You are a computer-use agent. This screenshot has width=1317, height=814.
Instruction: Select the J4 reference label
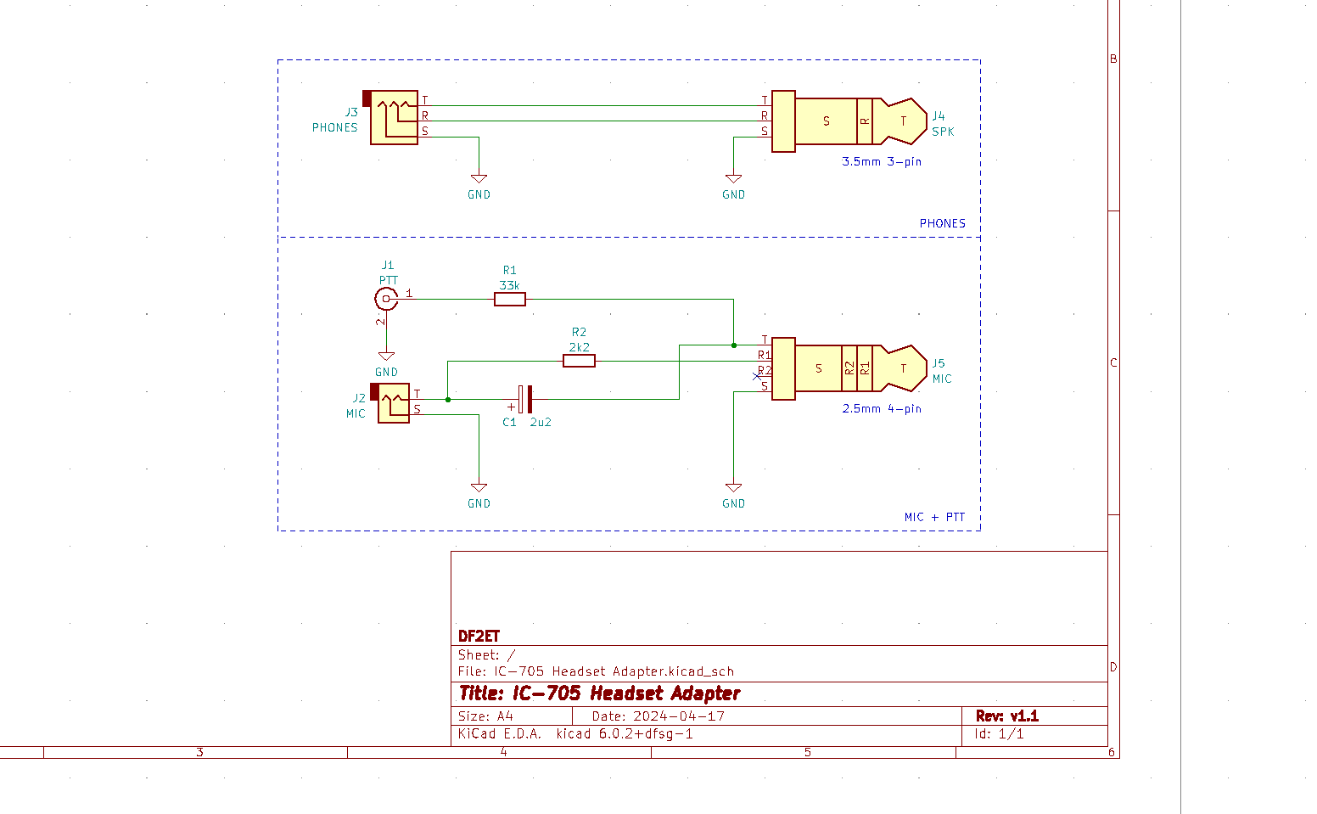939,116
